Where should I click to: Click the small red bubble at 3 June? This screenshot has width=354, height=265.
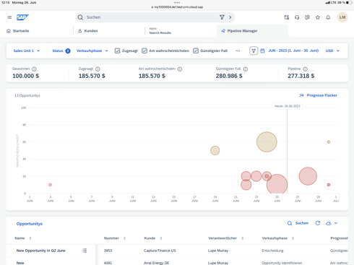51,185
